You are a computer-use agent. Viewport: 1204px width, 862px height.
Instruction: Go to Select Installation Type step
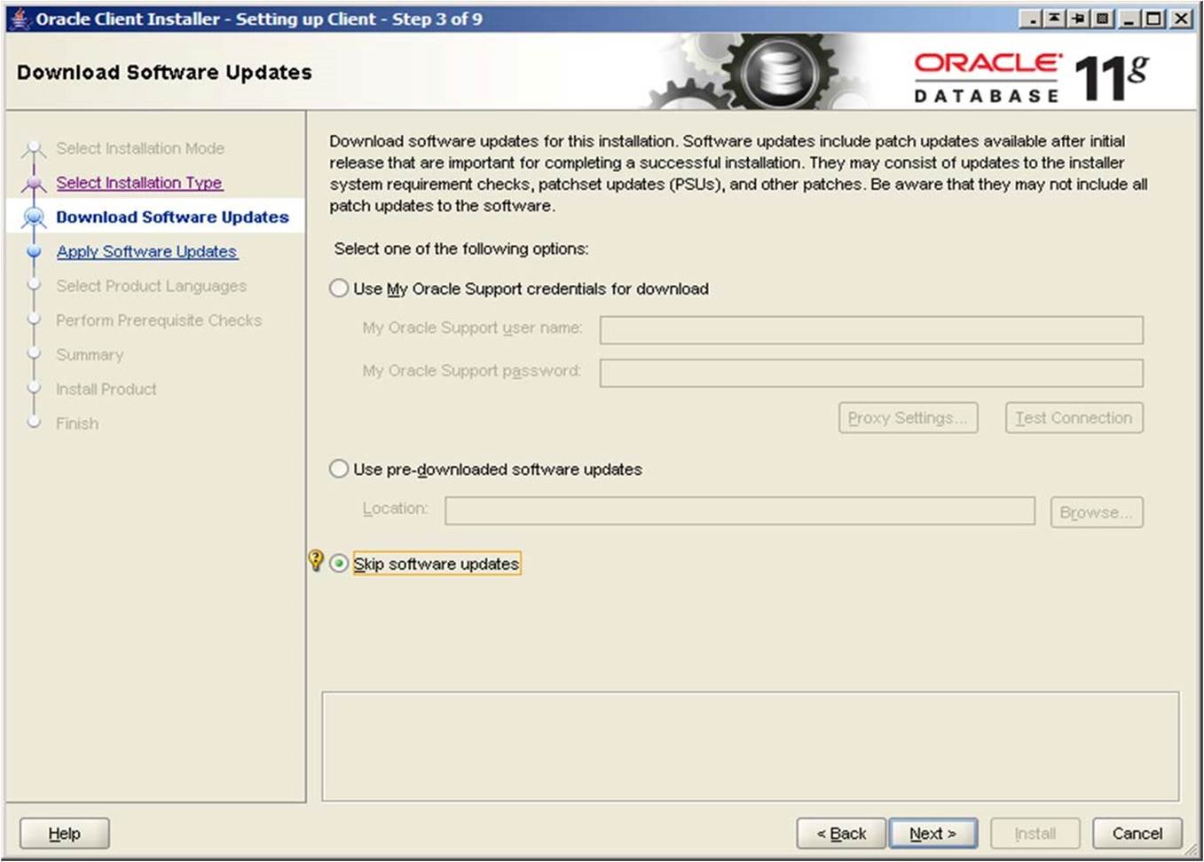[x=139, y=183]
